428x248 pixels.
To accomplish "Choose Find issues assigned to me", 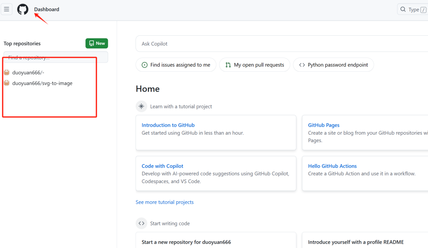I will click(176, 65).
